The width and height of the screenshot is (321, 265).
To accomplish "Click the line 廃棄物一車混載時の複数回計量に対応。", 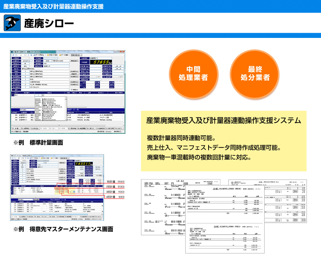I will pos(199,157).
